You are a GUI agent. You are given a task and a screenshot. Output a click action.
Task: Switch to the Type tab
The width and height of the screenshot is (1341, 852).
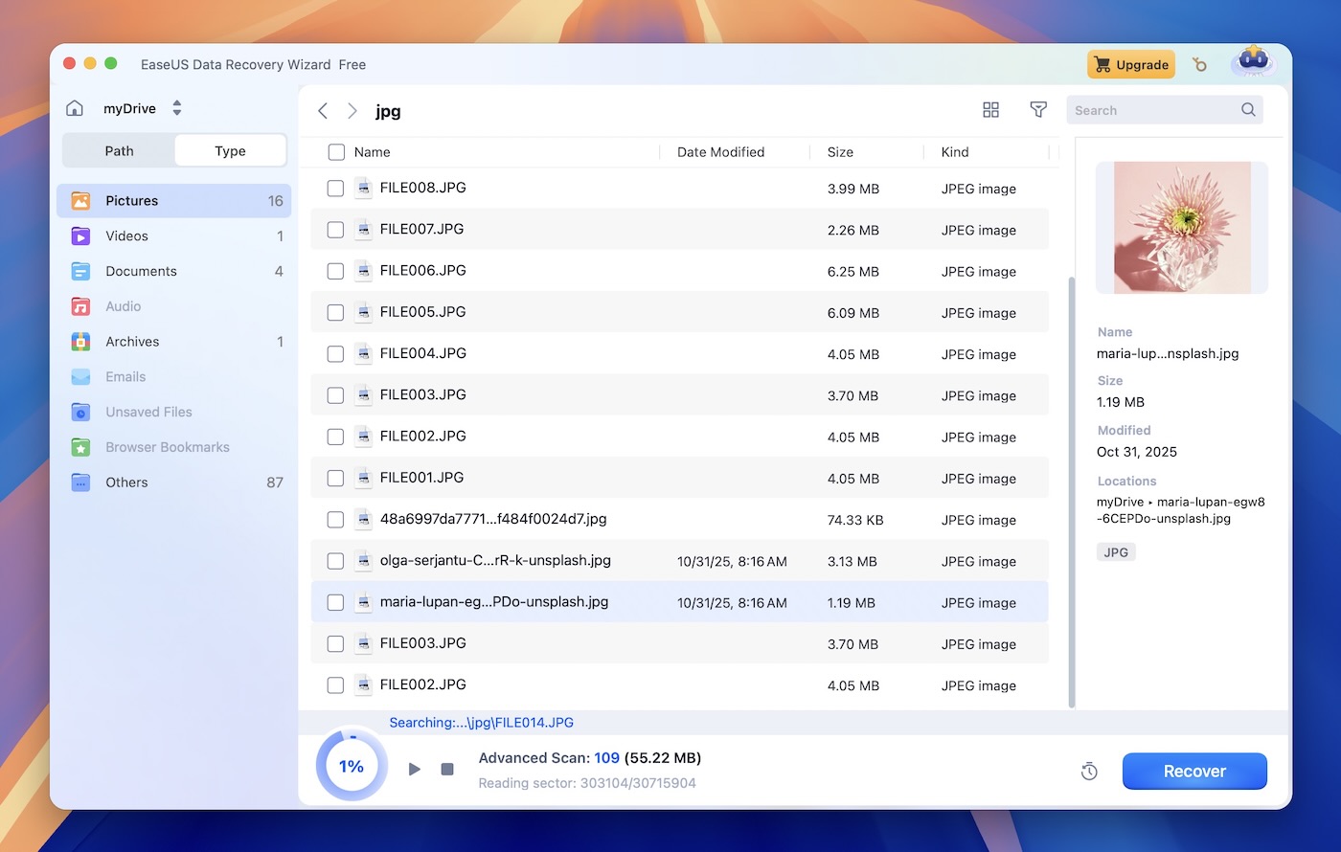click(230, 150)
